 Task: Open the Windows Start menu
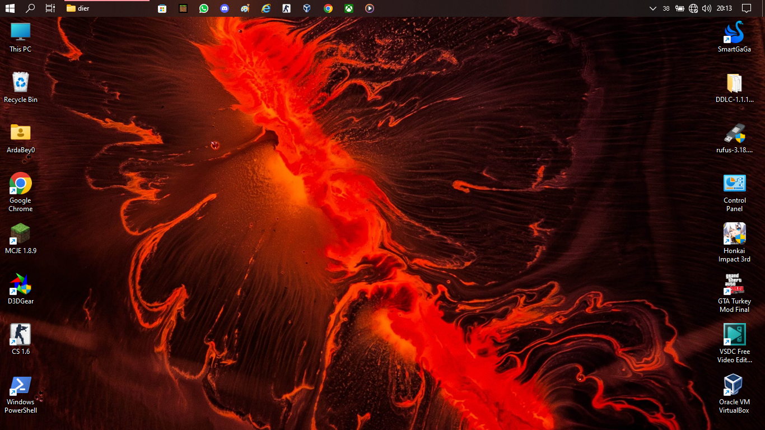(10, 8)
